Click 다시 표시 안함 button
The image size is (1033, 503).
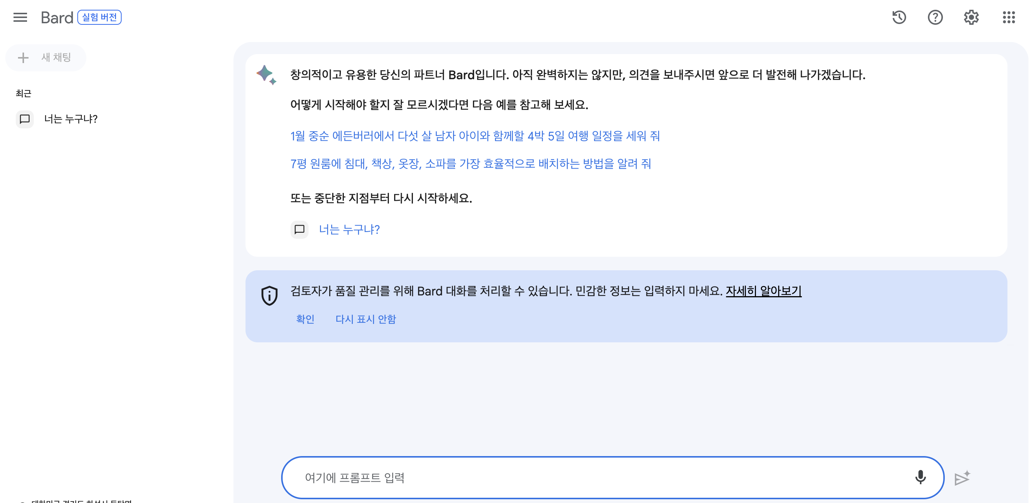click(365, 319)
